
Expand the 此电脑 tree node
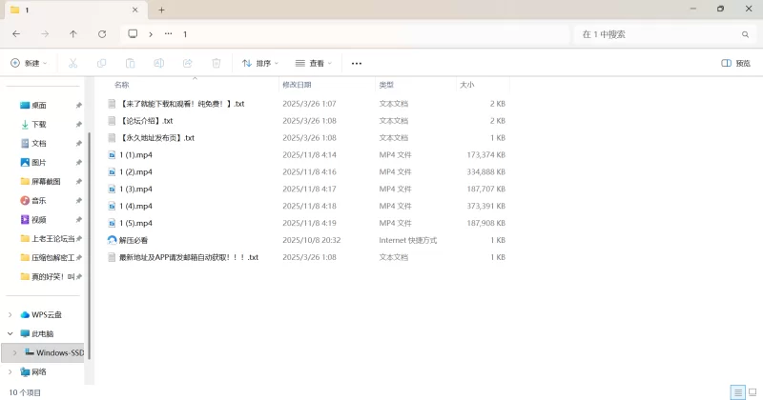[10, 333]
